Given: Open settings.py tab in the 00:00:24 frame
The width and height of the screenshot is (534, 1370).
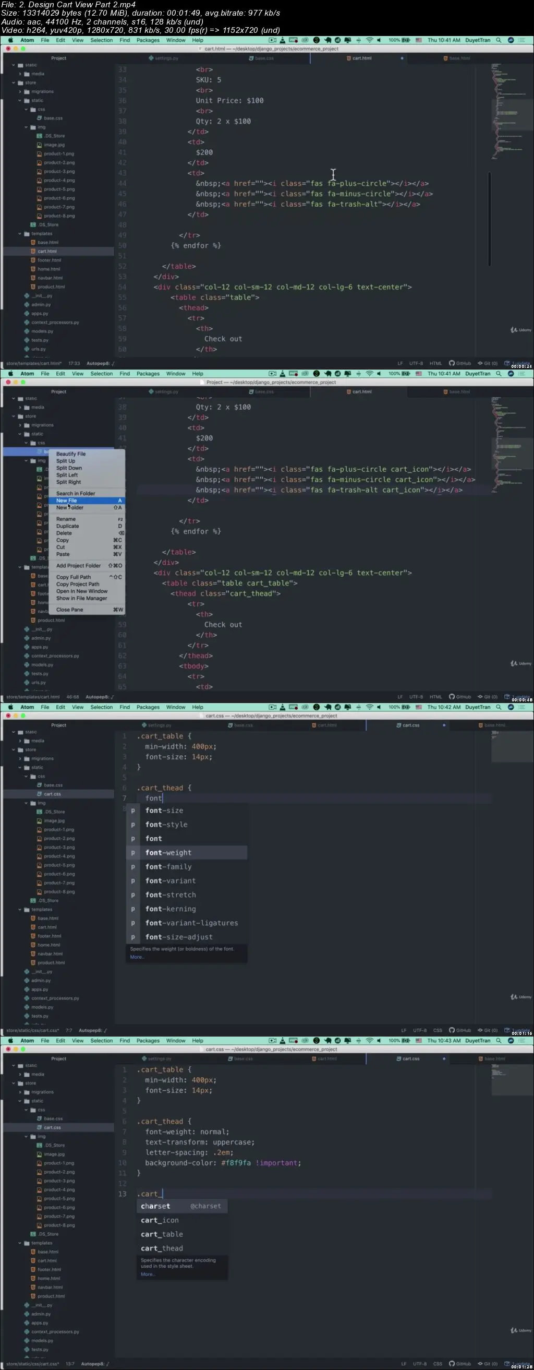Looking at the screenshot, I should [x=164, y=58].
